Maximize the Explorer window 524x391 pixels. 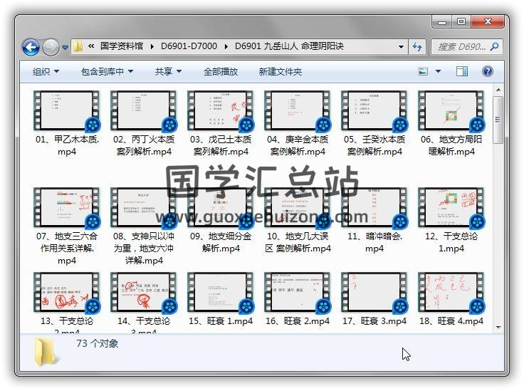click(x=461, y=22)
